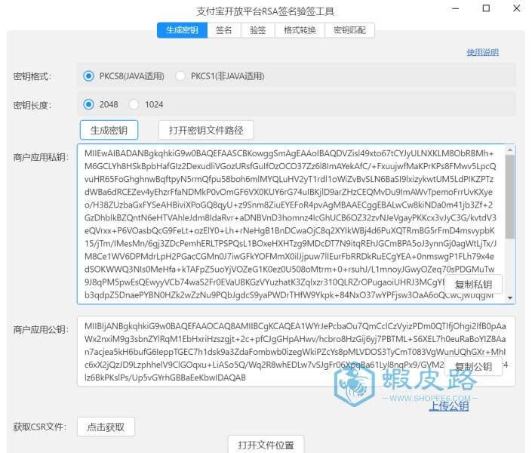Maximize the RSA tool window
Image resolution: width=532 pixels, height=453 pixels.
(x=486, y=8)
